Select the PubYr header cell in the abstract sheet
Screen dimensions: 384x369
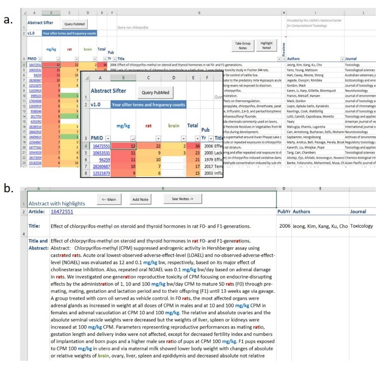pyautogui.click(x=284, y=211)
